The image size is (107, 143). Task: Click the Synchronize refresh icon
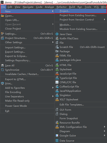[2, 70]
